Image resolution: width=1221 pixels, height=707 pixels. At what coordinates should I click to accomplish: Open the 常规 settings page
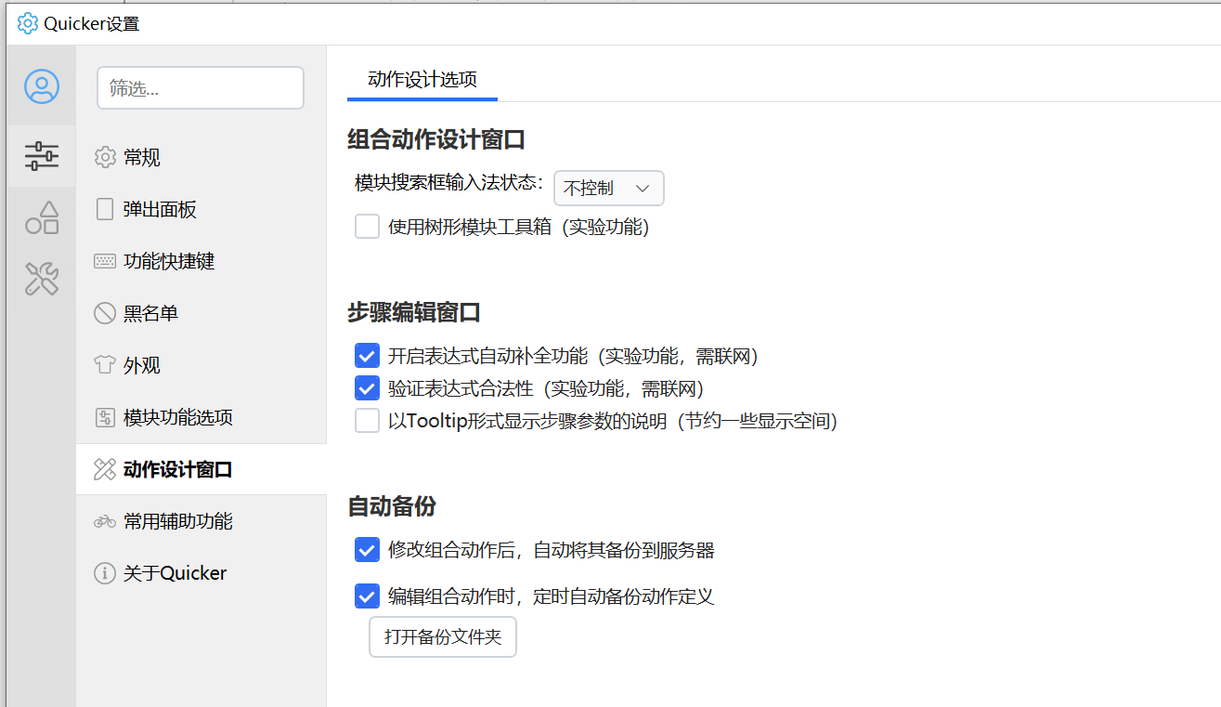click(x=201, y=158)
